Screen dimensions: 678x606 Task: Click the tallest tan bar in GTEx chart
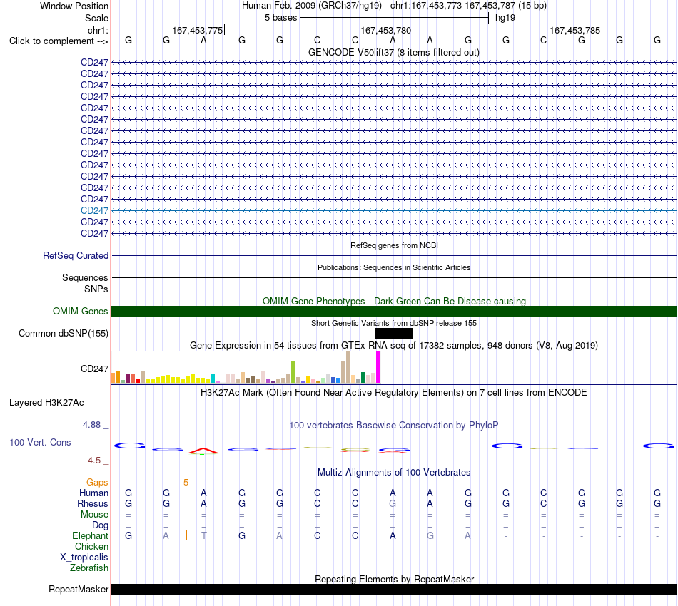click(348, 367)
